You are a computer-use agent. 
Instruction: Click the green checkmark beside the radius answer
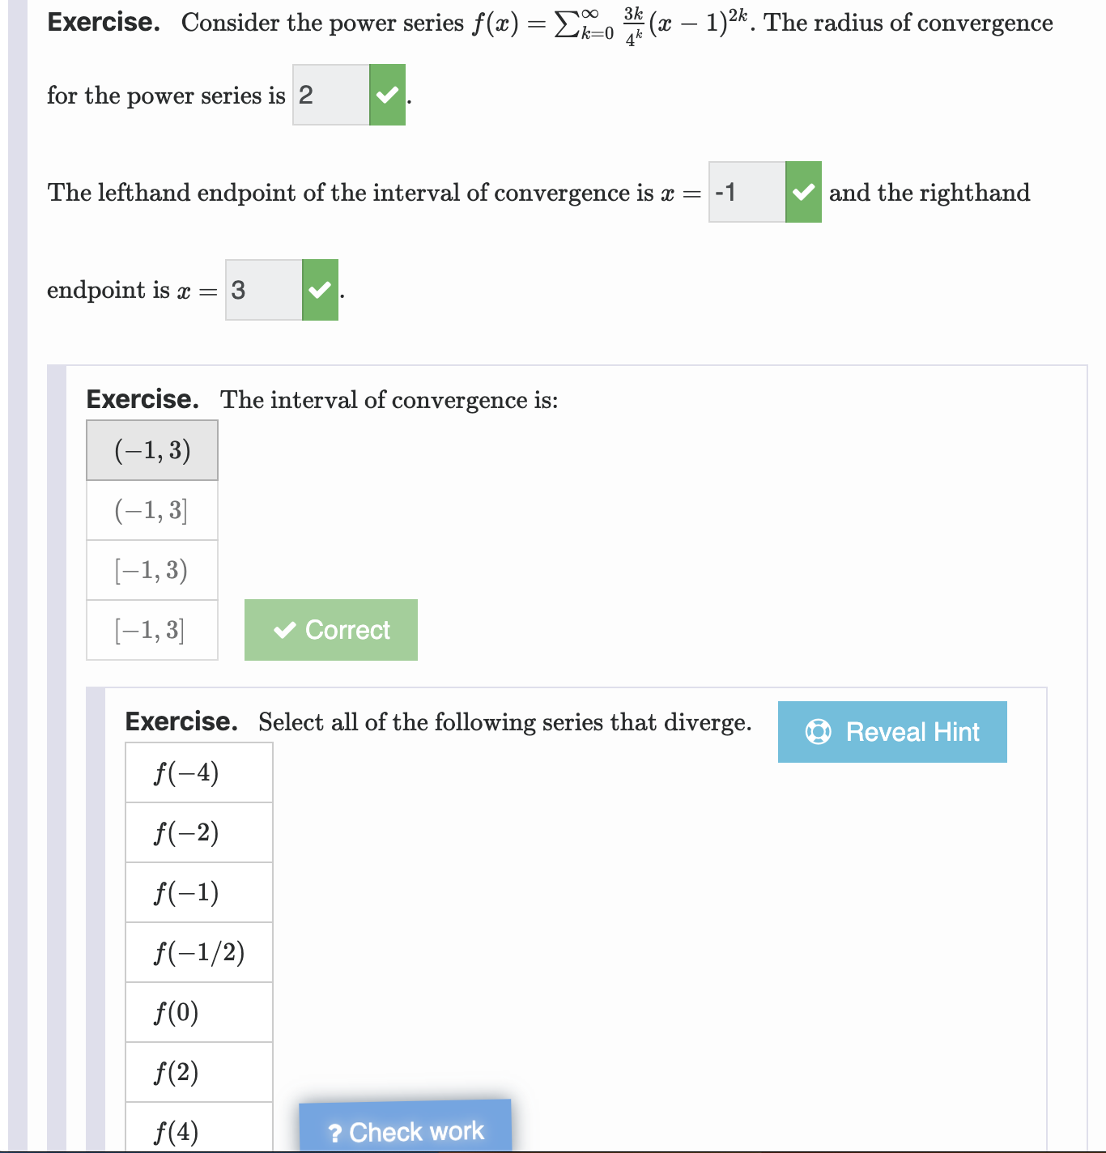387,95
